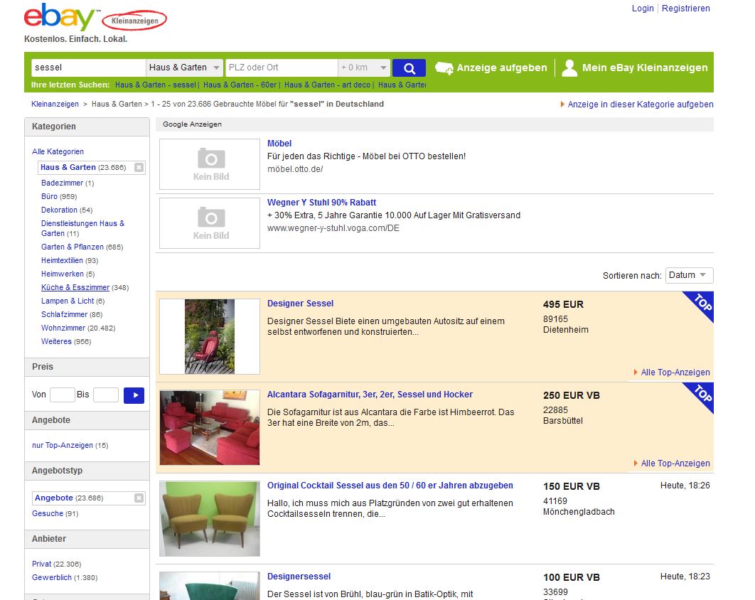Filter by Dienstleistungen Haus & Garten
Viewport: 755px width, 600px height.
[x=82, y=228]
